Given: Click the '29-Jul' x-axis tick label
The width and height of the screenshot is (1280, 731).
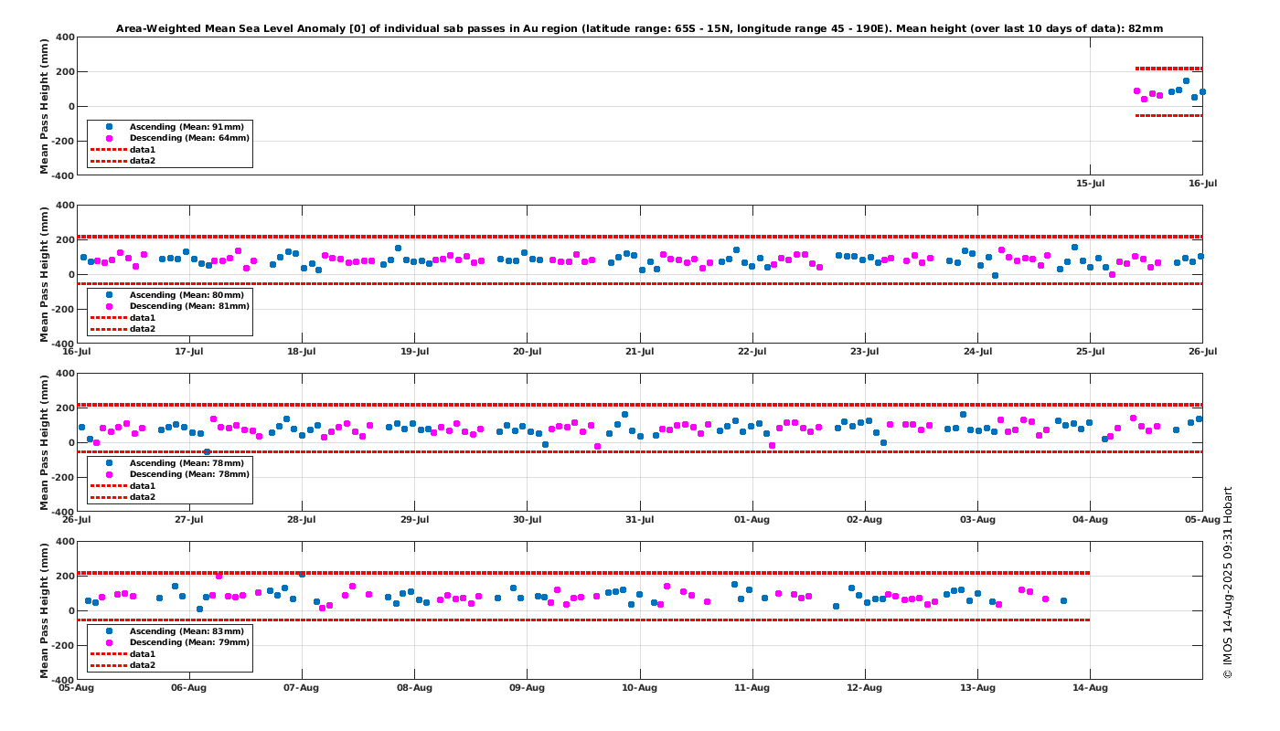Looking at the screenshot, I should coord(414,520).
